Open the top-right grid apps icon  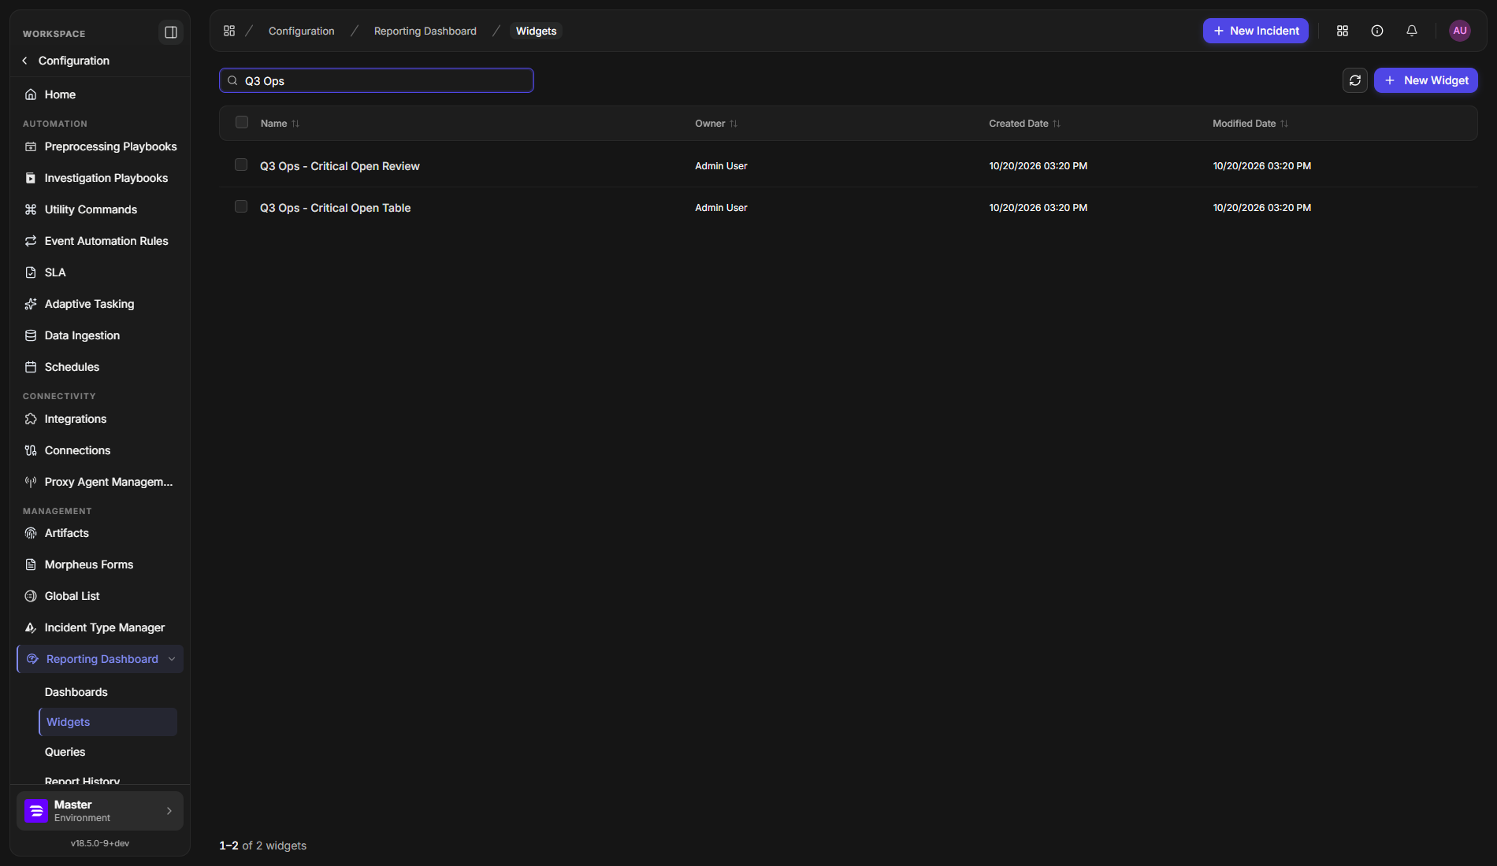point(1343,31)
